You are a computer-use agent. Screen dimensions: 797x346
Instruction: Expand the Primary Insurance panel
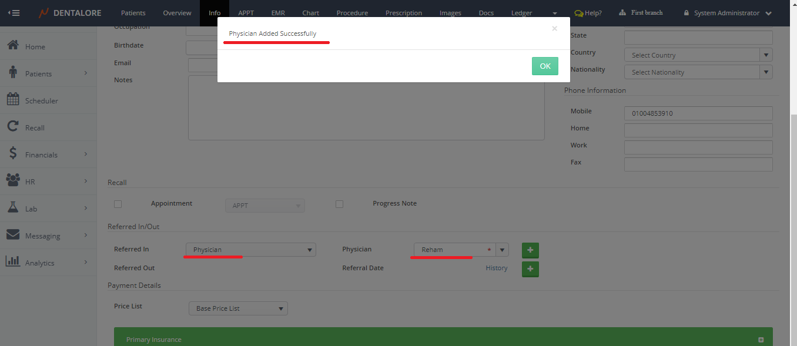point(761,340)
